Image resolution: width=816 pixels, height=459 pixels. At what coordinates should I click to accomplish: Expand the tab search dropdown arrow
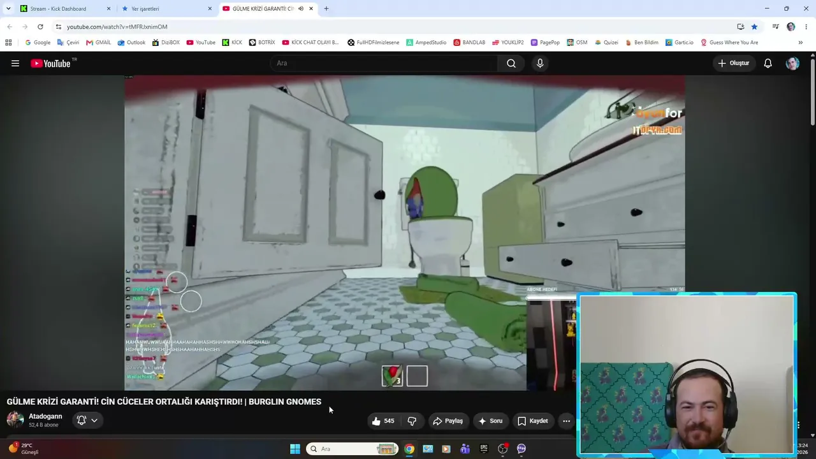click(8, 9)
